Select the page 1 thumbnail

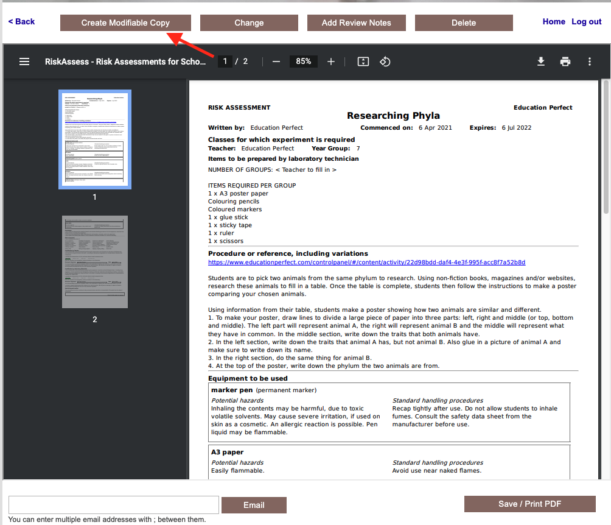pos(95,139)
